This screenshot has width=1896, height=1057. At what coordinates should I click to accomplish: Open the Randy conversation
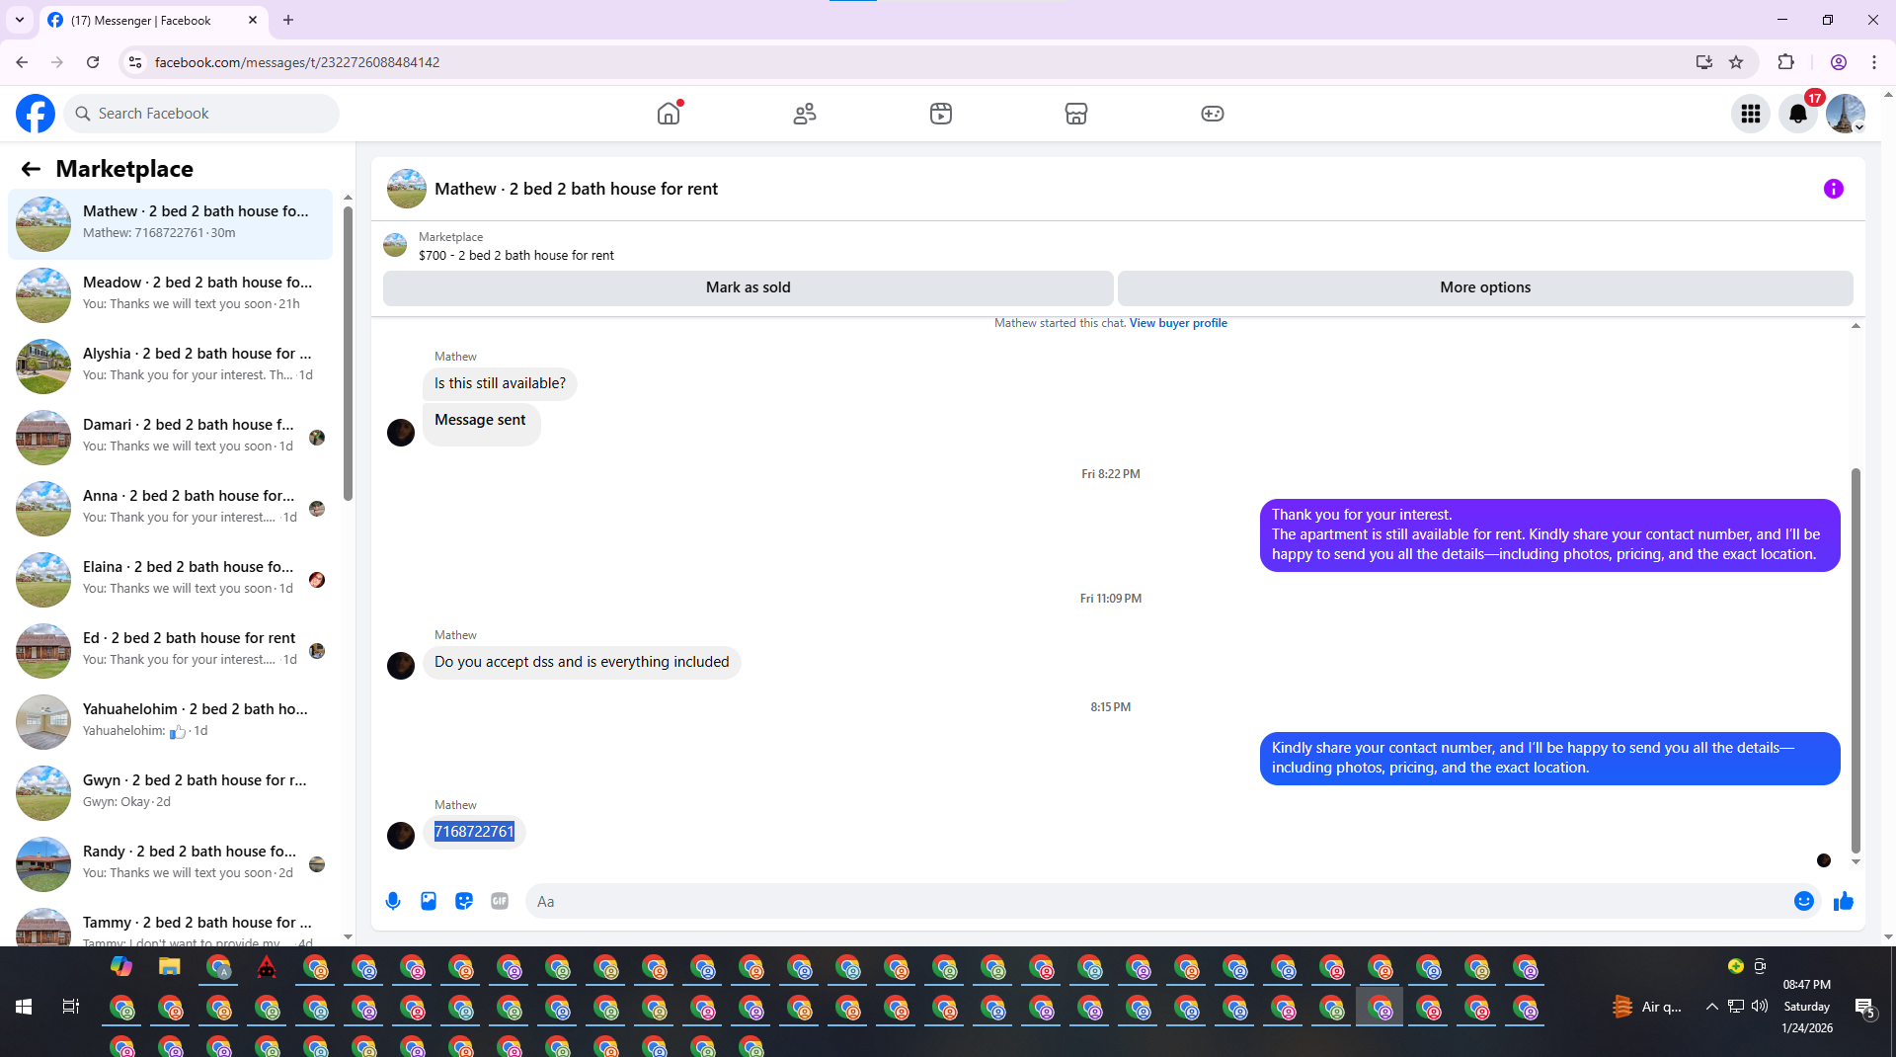click(x=170, y=864)
